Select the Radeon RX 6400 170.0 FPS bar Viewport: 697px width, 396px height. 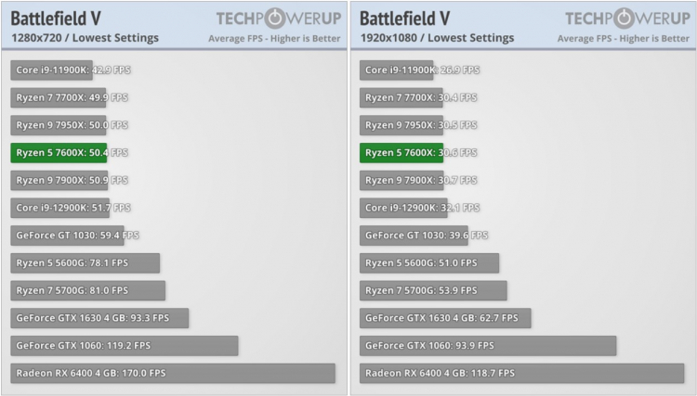[x=172, y=373]
